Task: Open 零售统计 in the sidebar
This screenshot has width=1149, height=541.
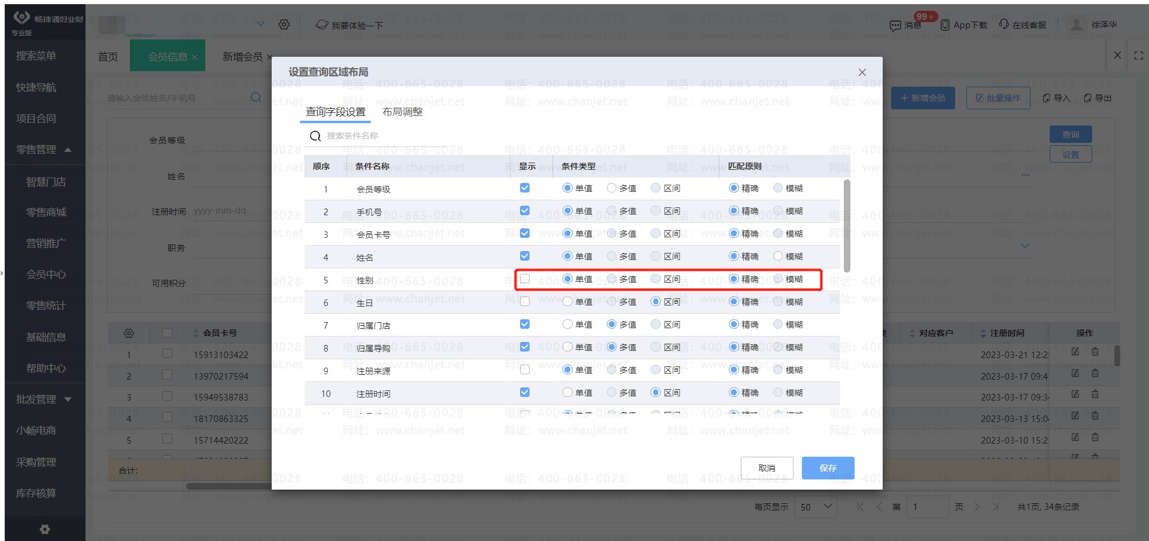Action: (45, 305)
